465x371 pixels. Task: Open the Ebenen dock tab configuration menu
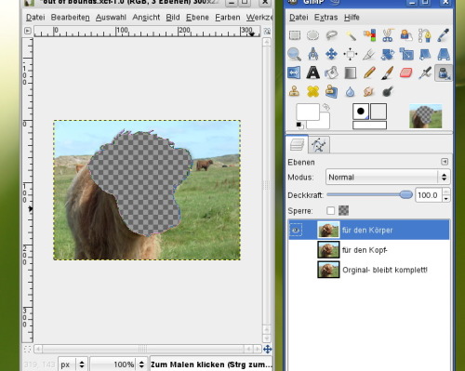(445, 162)
